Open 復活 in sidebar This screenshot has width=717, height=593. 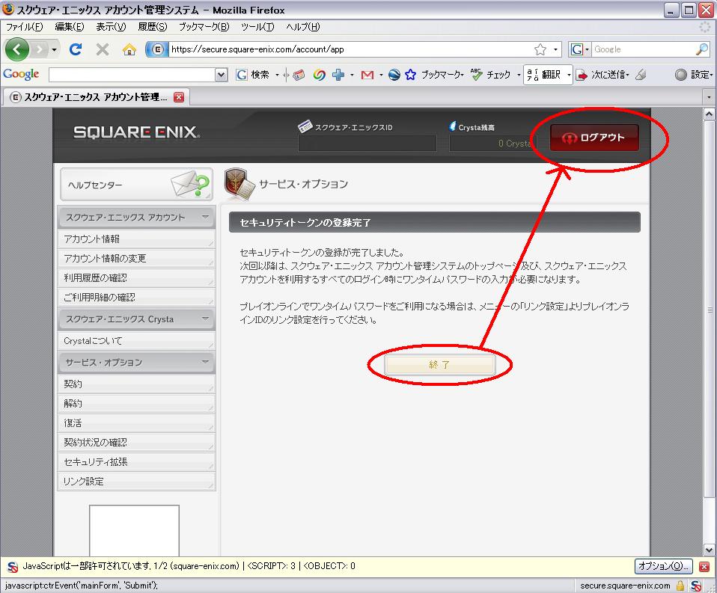coord(136,423)
